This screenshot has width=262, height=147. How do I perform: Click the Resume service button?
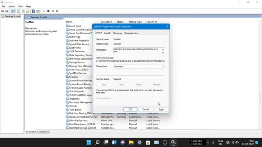[156, 85]
